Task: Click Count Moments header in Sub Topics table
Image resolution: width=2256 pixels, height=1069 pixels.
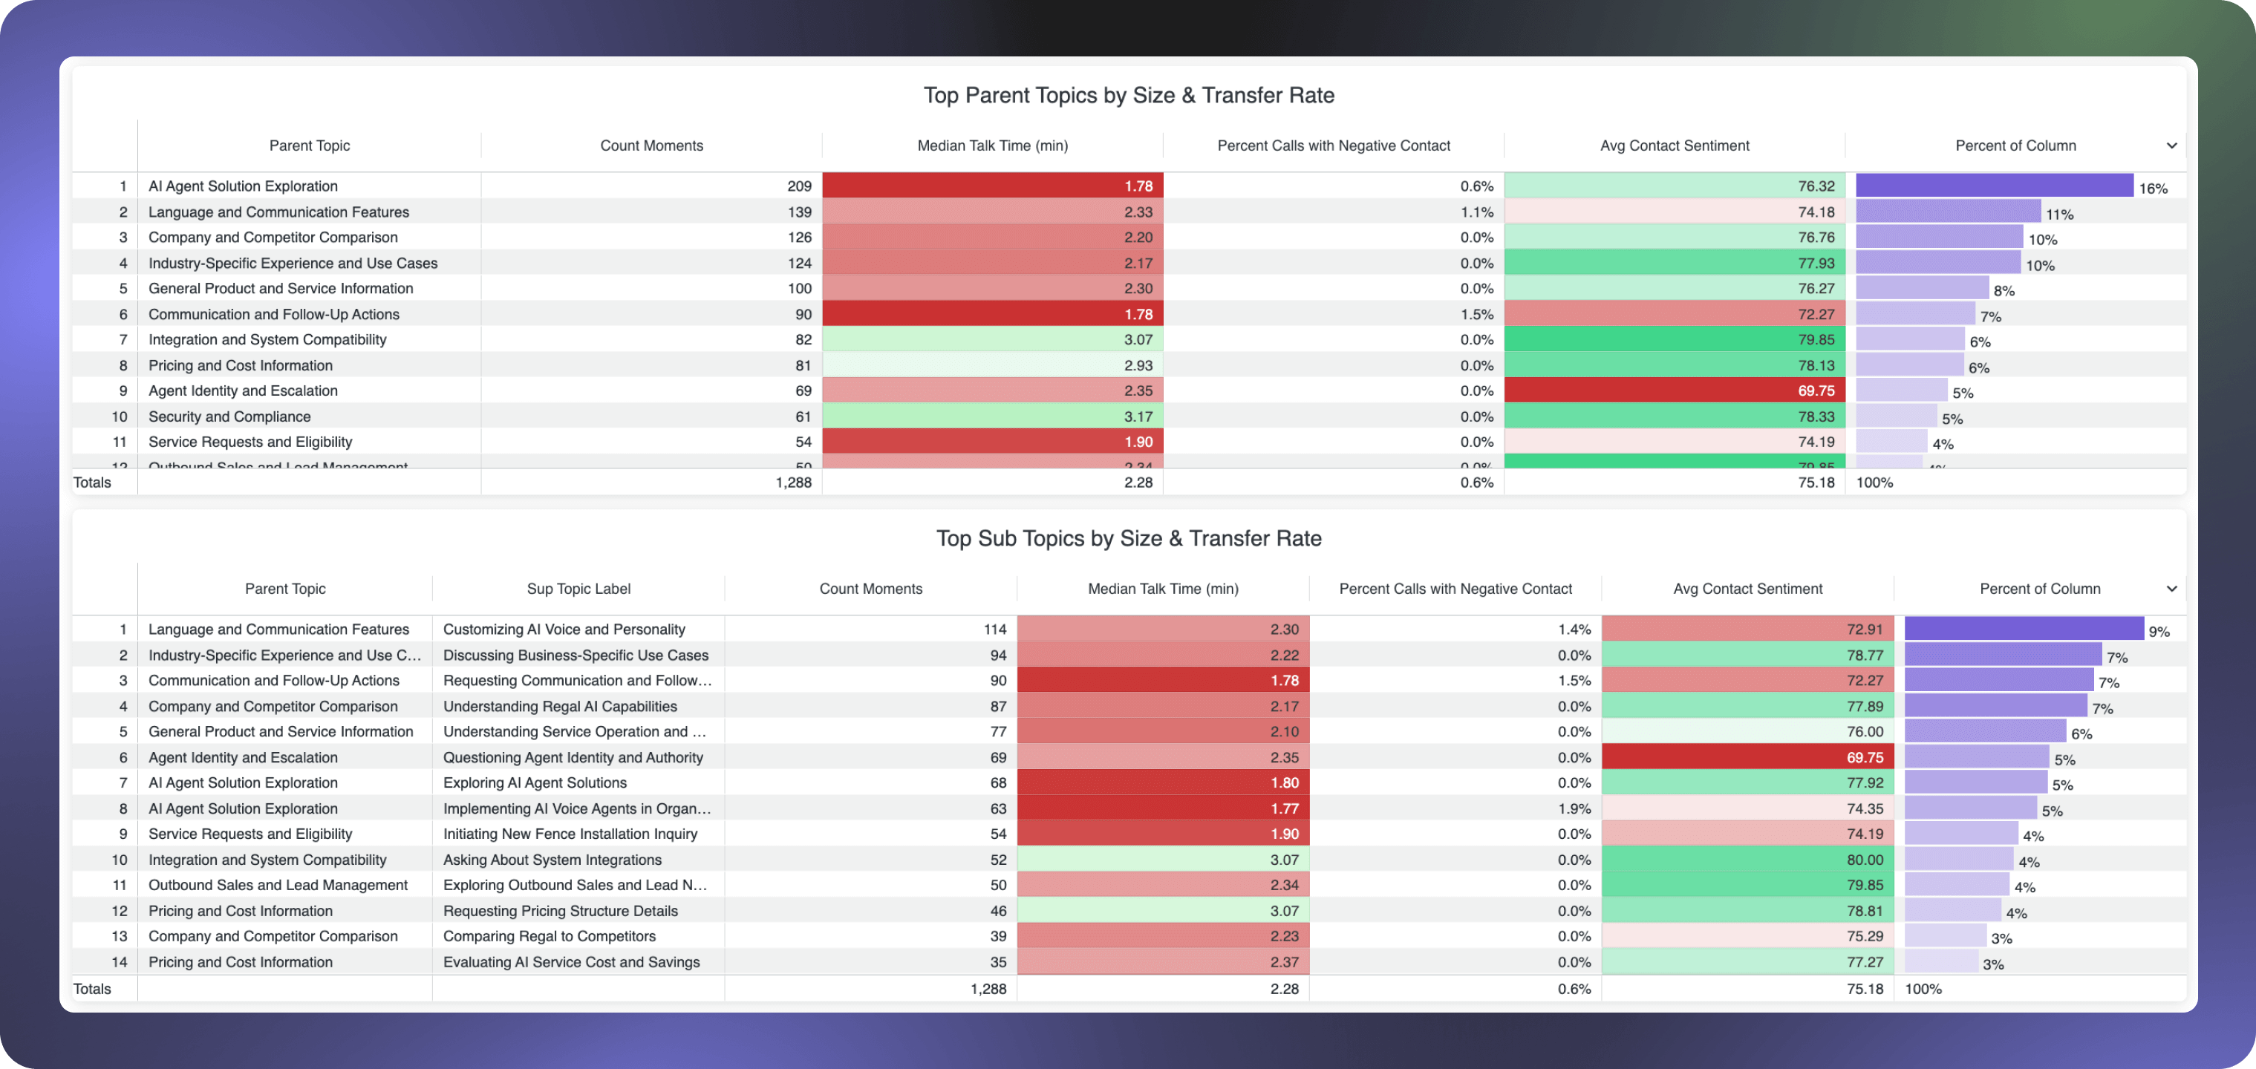Action: click(x=870, y=589)
